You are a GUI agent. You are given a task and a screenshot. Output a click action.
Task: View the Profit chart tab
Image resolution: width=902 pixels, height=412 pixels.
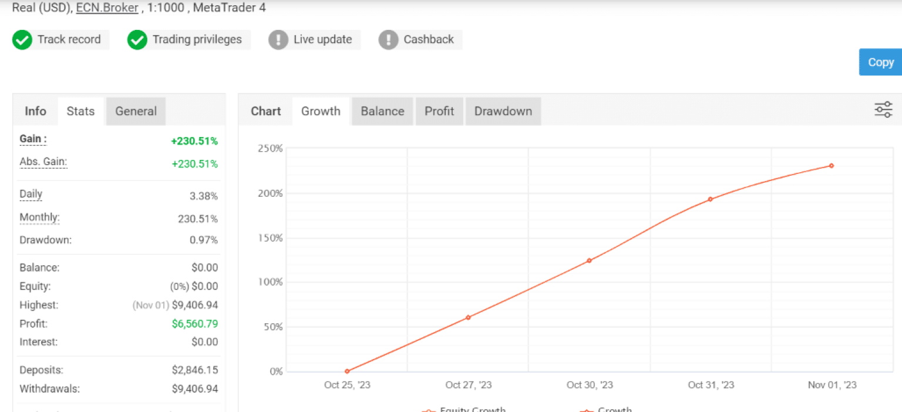(439, 111)
